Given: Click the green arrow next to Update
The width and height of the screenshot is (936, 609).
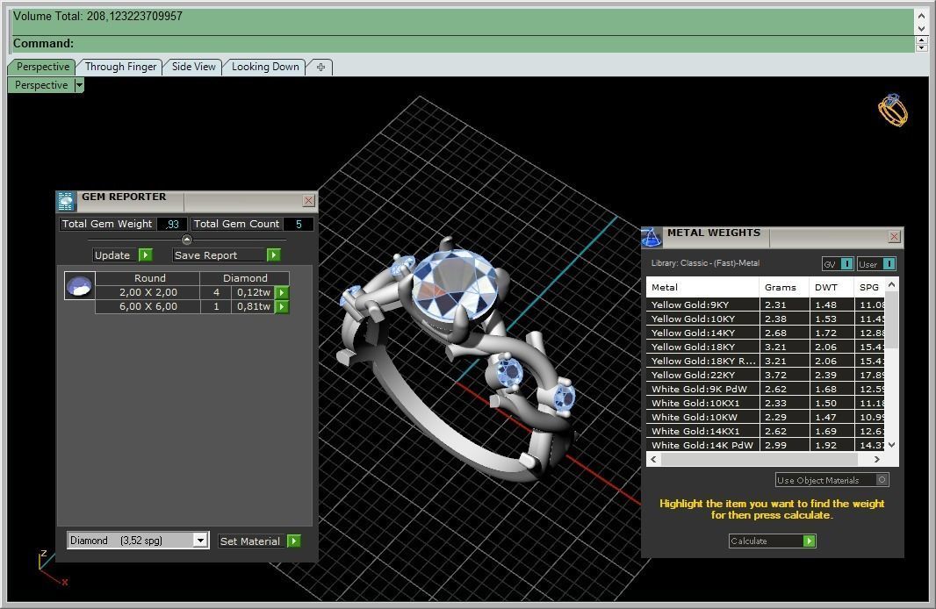Looking at the screenshot, I should pos(146,255).
